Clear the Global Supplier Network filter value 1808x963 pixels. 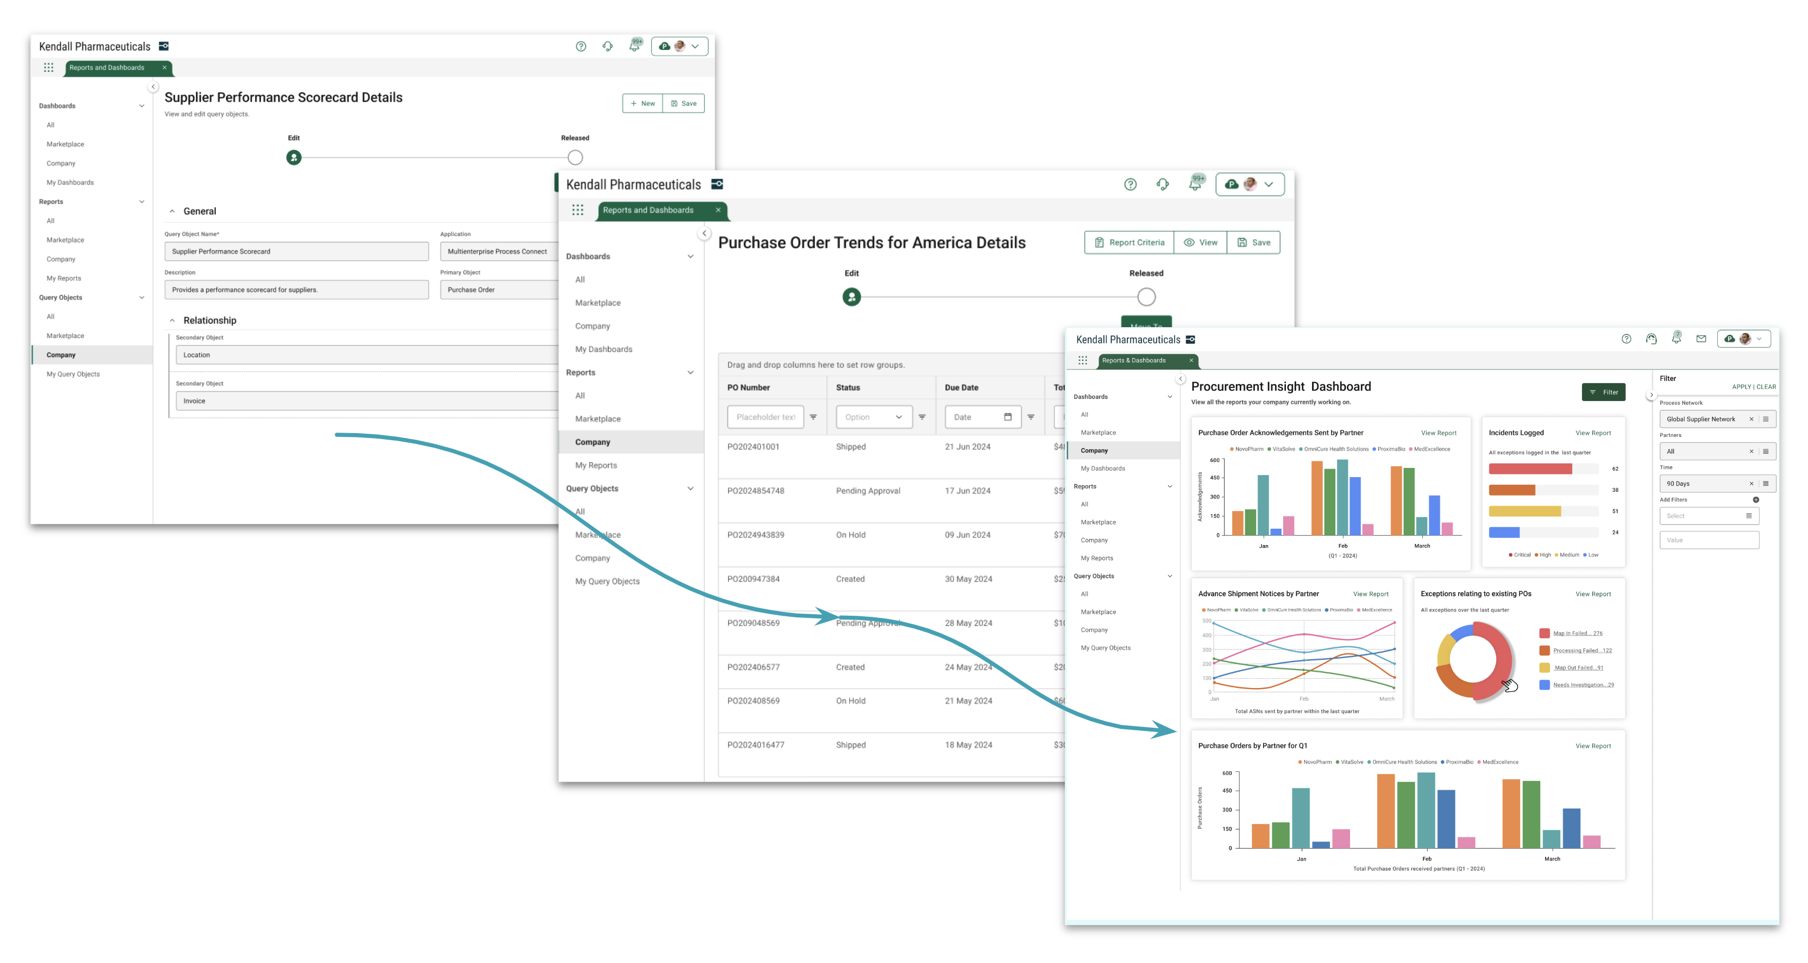pos(1751,419)
